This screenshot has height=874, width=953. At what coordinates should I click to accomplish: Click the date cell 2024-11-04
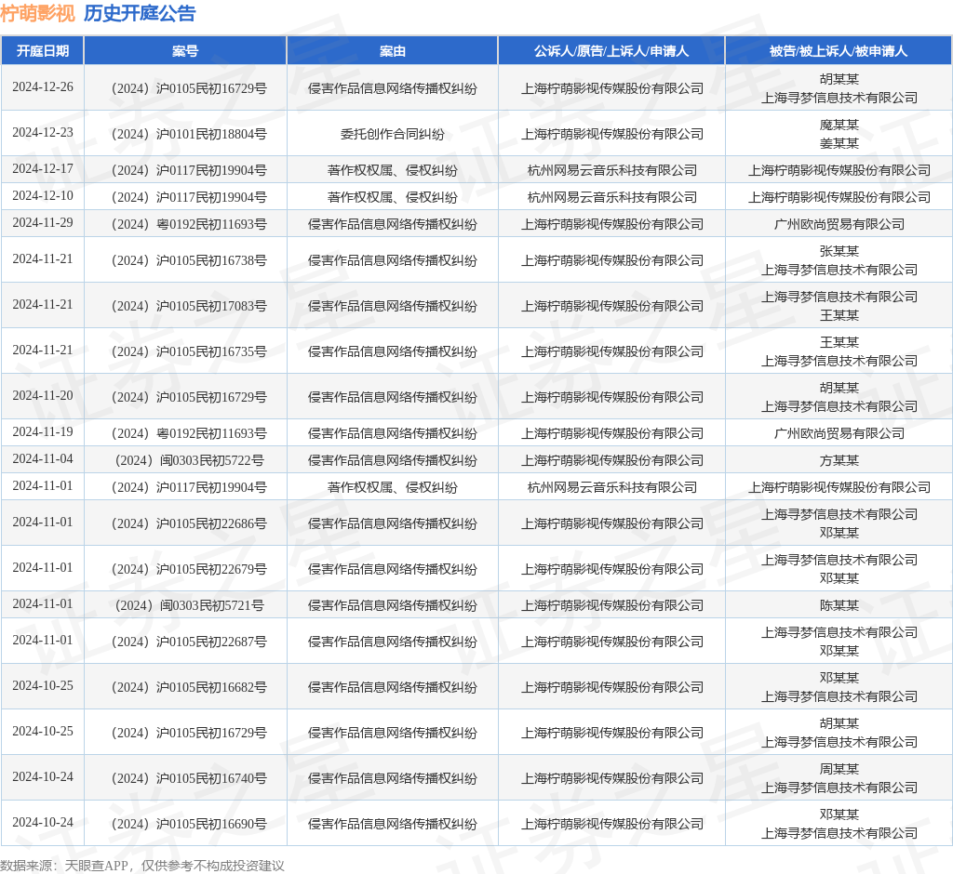[x=43, y=458]
